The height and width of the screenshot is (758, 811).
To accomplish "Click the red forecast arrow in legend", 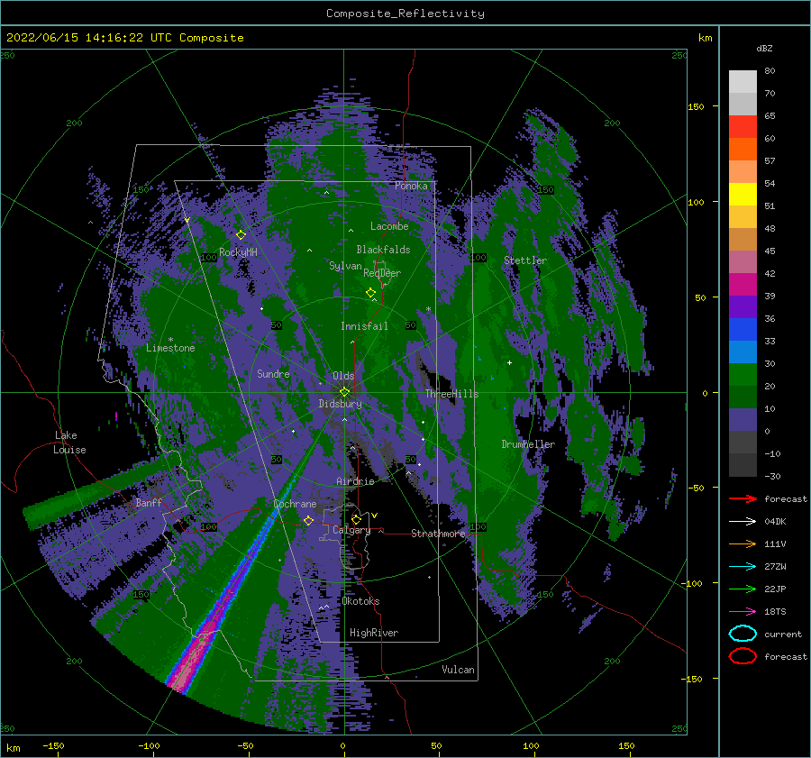I will 743,498.
